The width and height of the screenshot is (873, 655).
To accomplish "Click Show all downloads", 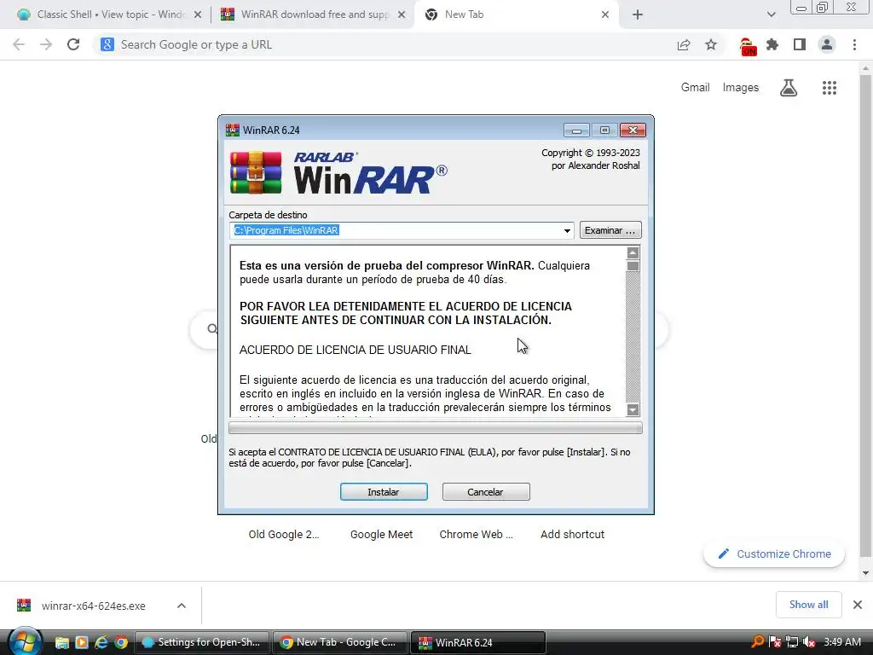I will (x=808, y=605).
